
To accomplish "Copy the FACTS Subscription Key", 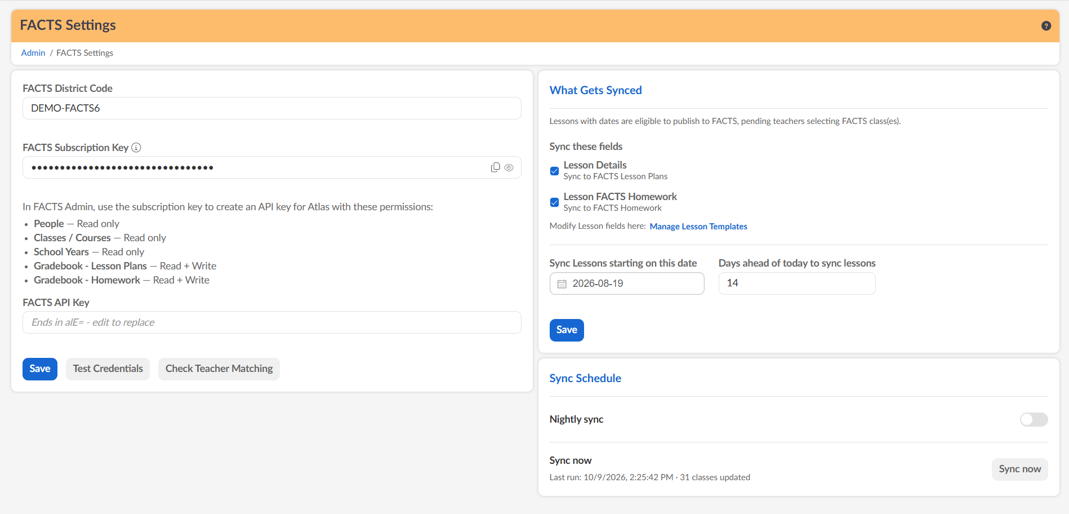I will [x=495, y=167].
